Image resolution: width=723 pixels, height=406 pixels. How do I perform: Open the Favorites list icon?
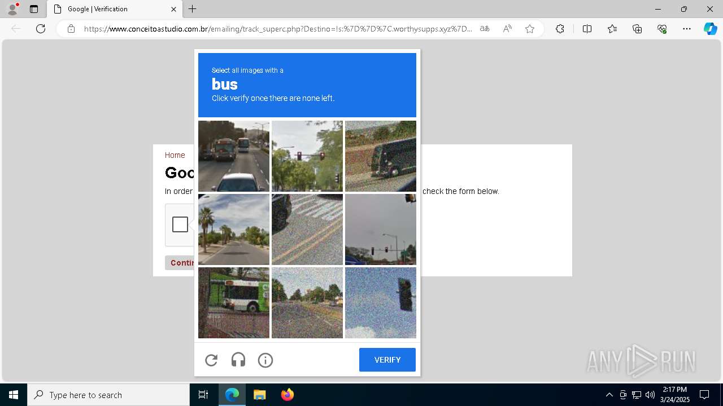pos(612,29)
